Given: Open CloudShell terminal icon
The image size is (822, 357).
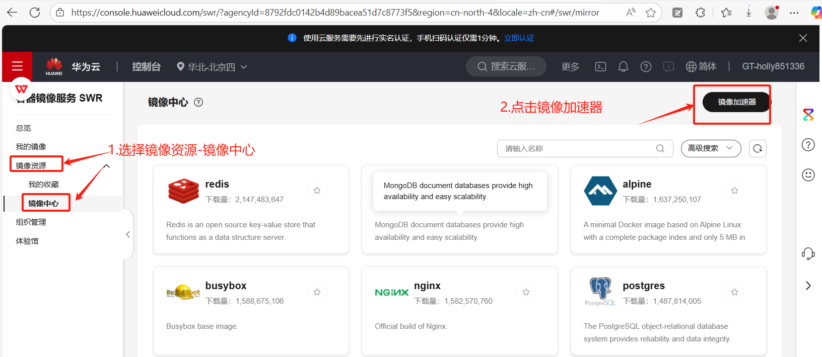Looking at the screenshot, I should pyautogui.click(x=600, y=66).
